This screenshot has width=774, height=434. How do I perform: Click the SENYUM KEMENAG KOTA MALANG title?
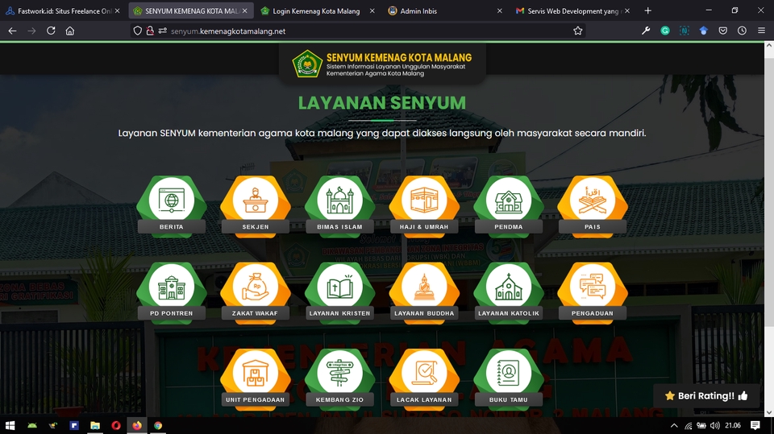tap(399, 58)
